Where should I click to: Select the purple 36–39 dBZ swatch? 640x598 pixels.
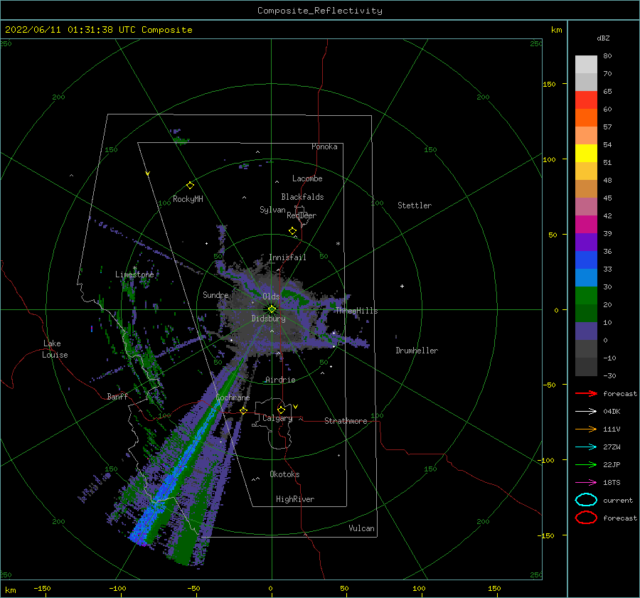(x=586, y=242)
